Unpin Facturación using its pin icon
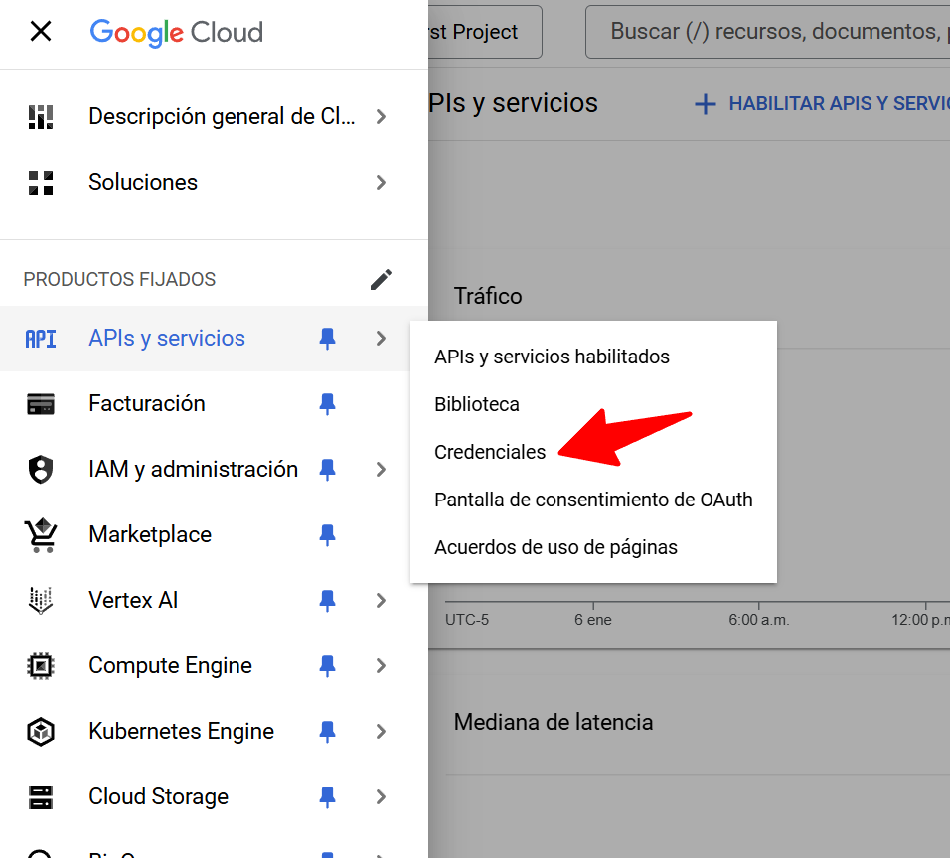The width and height of the screenshot is (950, 858). coord(327,404)
